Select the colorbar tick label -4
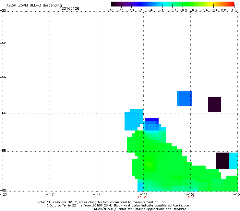Image resolution: width=240 pixels, height=211 pixels. 150,10
